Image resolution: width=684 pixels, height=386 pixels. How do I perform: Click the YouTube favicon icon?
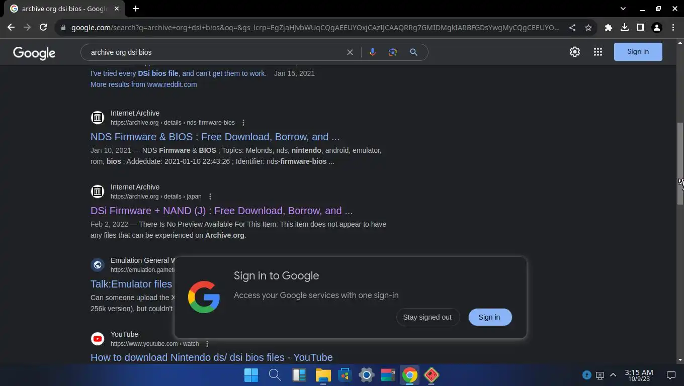pos(98,339)
